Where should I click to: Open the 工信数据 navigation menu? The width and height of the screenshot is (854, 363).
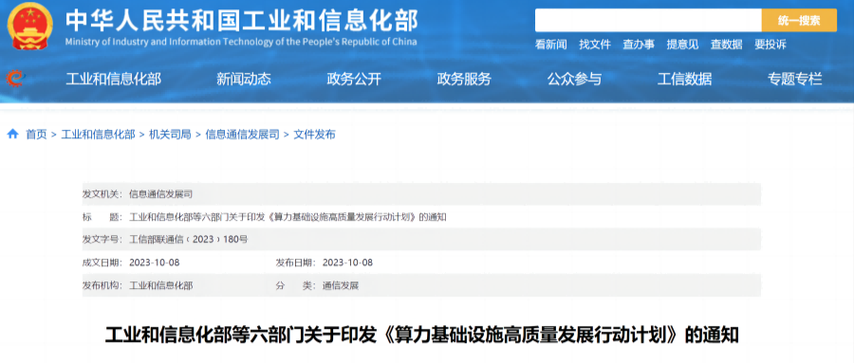(684, 80)
